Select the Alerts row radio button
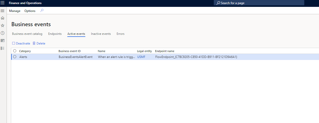 pos(15,57)
